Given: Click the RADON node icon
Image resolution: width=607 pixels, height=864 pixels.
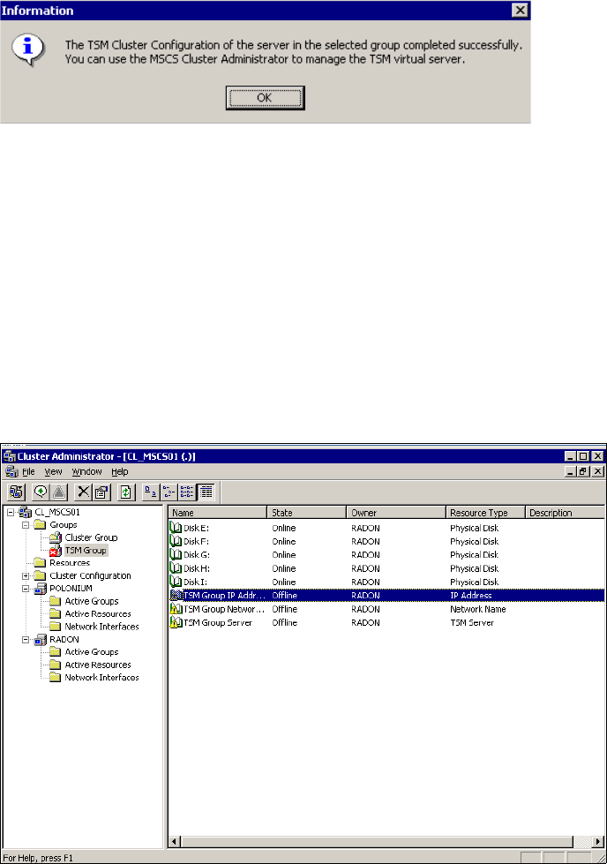Looking at the screenshot, I should (x=41, y=640).
